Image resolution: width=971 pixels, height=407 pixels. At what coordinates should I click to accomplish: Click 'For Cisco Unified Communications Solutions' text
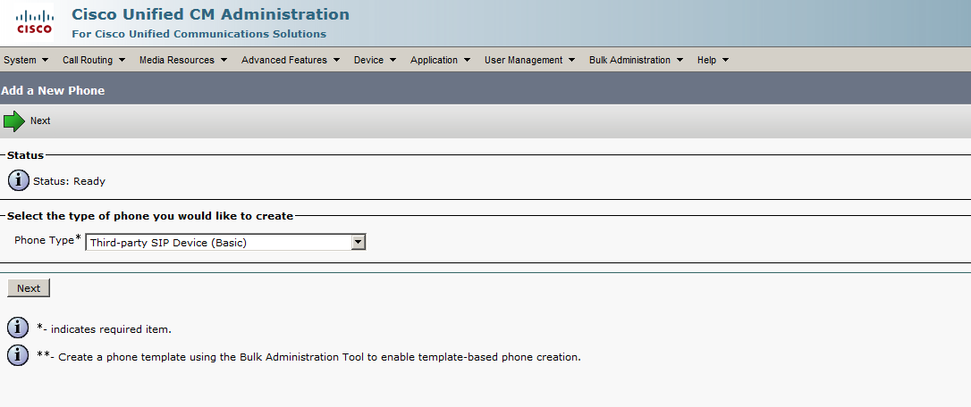tap(198, 34)
